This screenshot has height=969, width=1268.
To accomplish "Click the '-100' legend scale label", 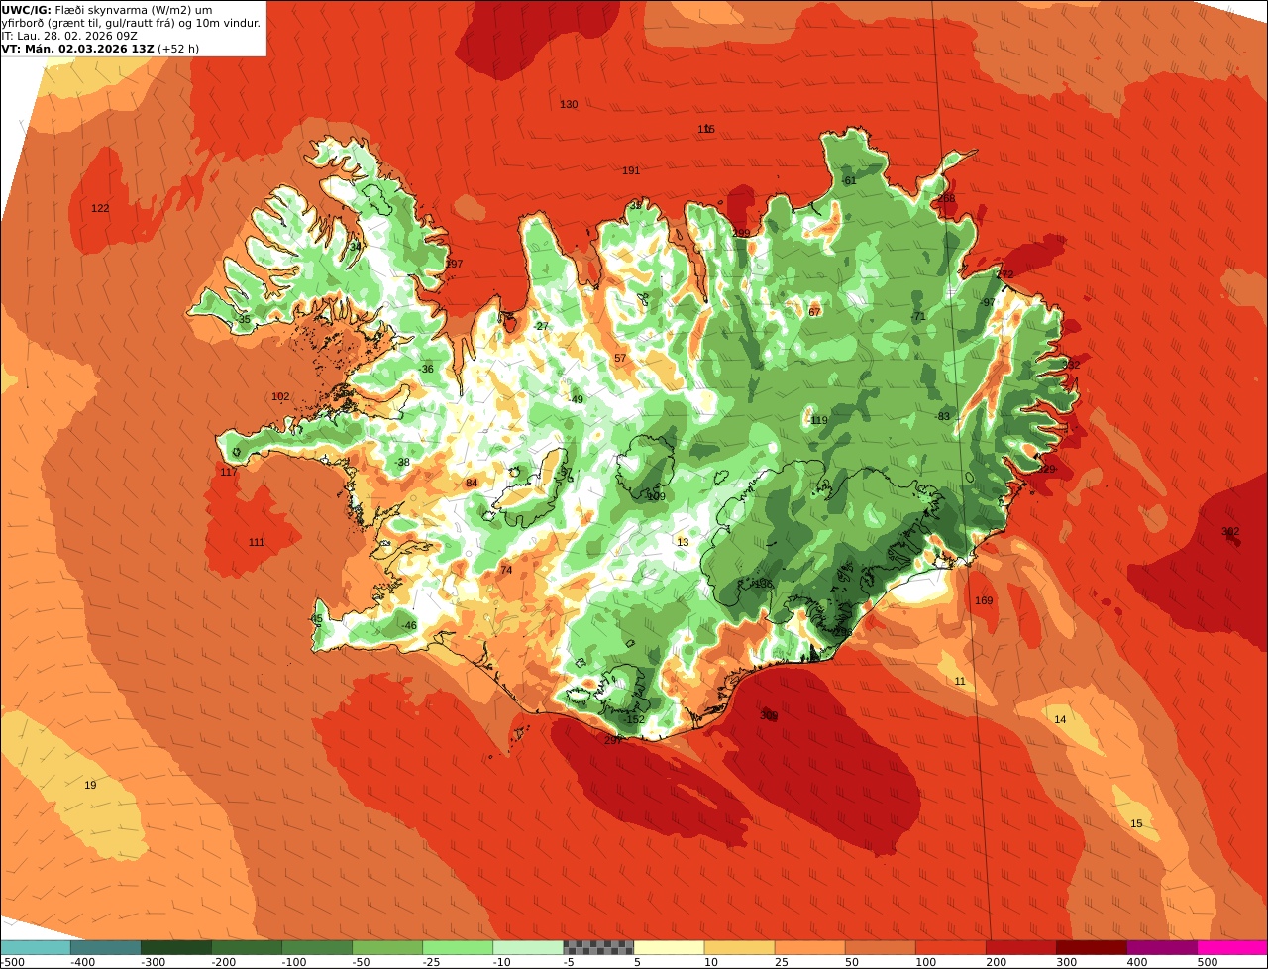I will pos(293,962).
